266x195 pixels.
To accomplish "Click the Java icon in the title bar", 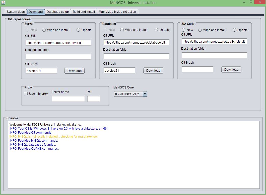I will tap(3, 2).
